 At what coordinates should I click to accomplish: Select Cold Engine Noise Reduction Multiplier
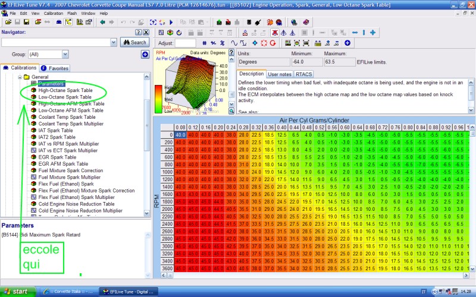click(x=80, y=210)
